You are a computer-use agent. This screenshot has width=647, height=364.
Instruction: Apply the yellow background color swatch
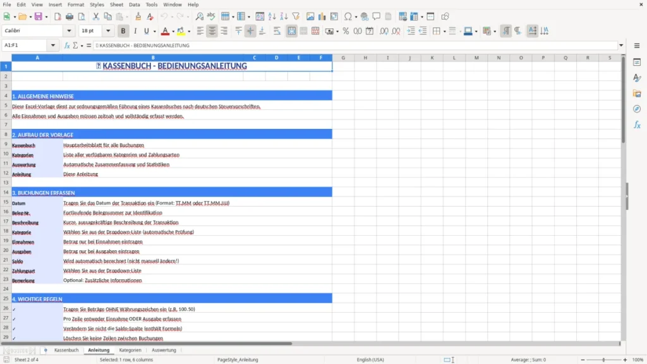(x=181, y=31)
